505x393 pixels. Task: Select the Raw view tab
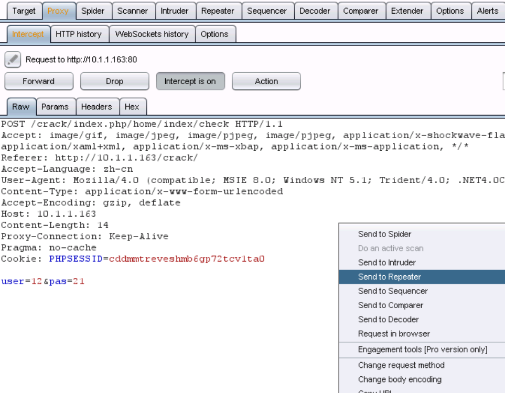21,107
